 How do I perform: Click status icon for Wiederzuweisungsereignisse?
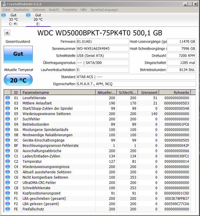[x=8, y=167]
